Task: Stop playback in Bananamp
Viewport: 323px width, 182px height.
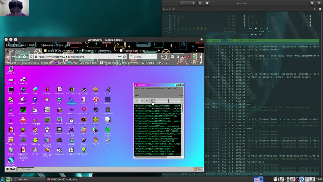Action: coord(147,101)
